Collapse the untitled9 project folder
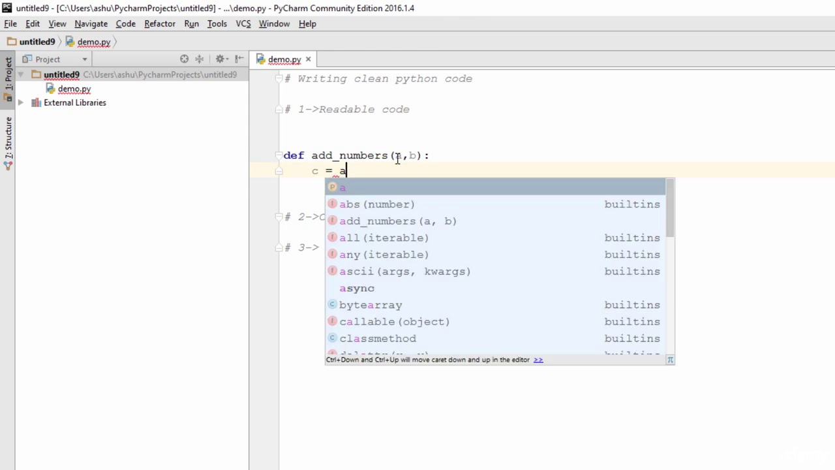This screenshot has height=470, width=835. pos(20,74)
